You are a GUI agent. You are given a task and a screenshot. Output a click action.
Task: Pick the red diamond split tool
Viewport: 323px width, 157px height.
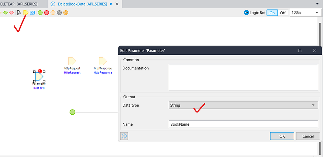tap(11, 13)
